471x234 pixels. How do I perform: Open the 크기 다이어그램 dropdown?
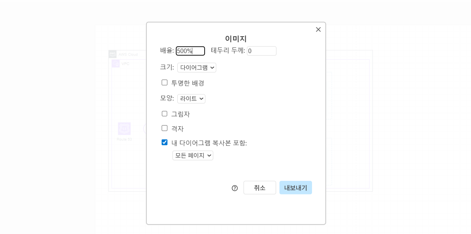click(197, 68)
